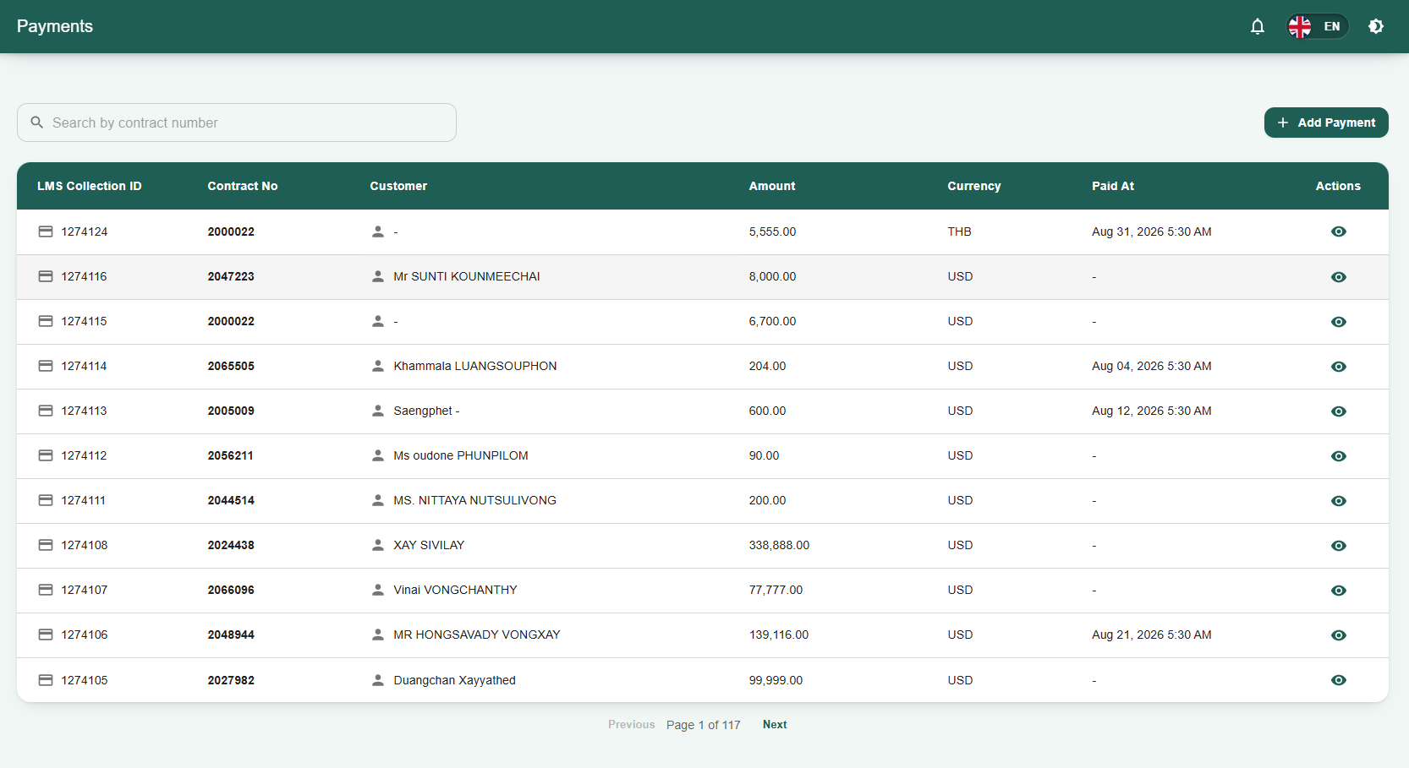Click card icon beside collection 1274114
The height and width of the screenshot is (768, 1409).
tap(46, 366)
